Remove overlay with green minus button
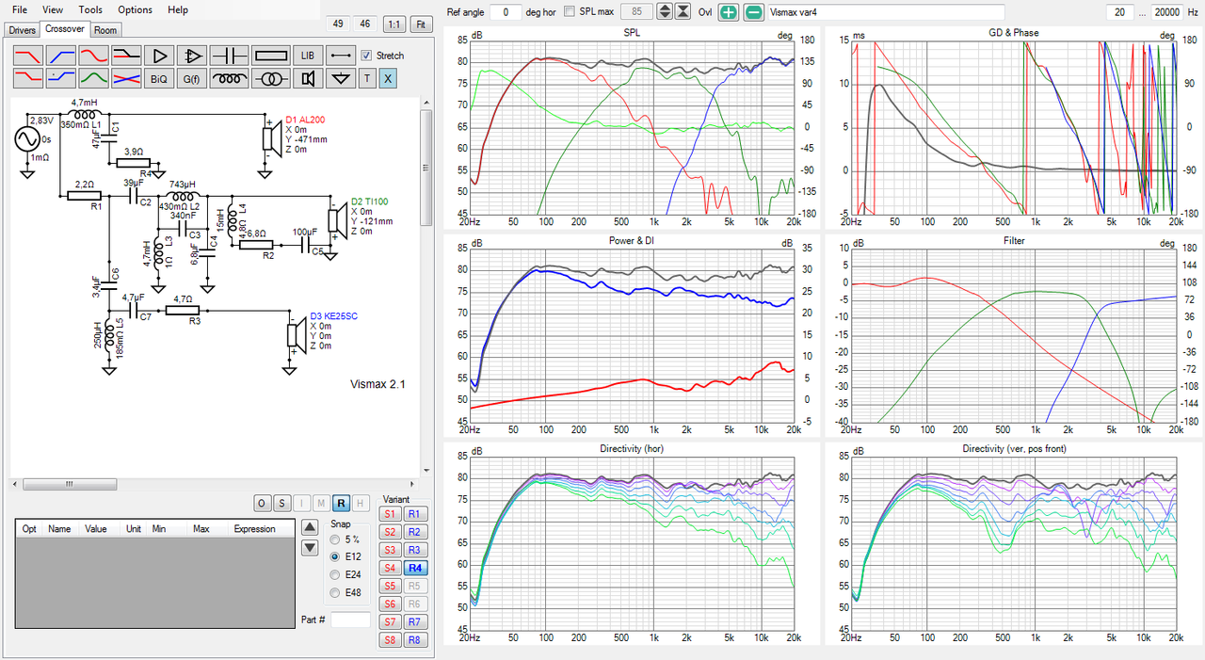This screenshot has width=1205, height=660. click(x=754, y=11)
